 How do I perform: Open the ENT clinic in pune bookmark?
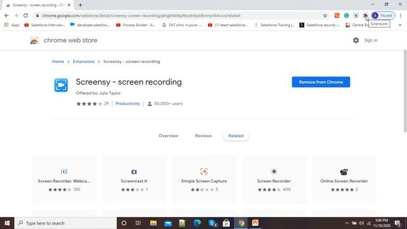click(x=182, y=25)
